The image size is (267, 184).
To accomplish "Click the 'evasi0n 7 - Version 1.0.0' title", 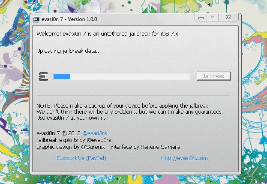I will pos(69,19).
